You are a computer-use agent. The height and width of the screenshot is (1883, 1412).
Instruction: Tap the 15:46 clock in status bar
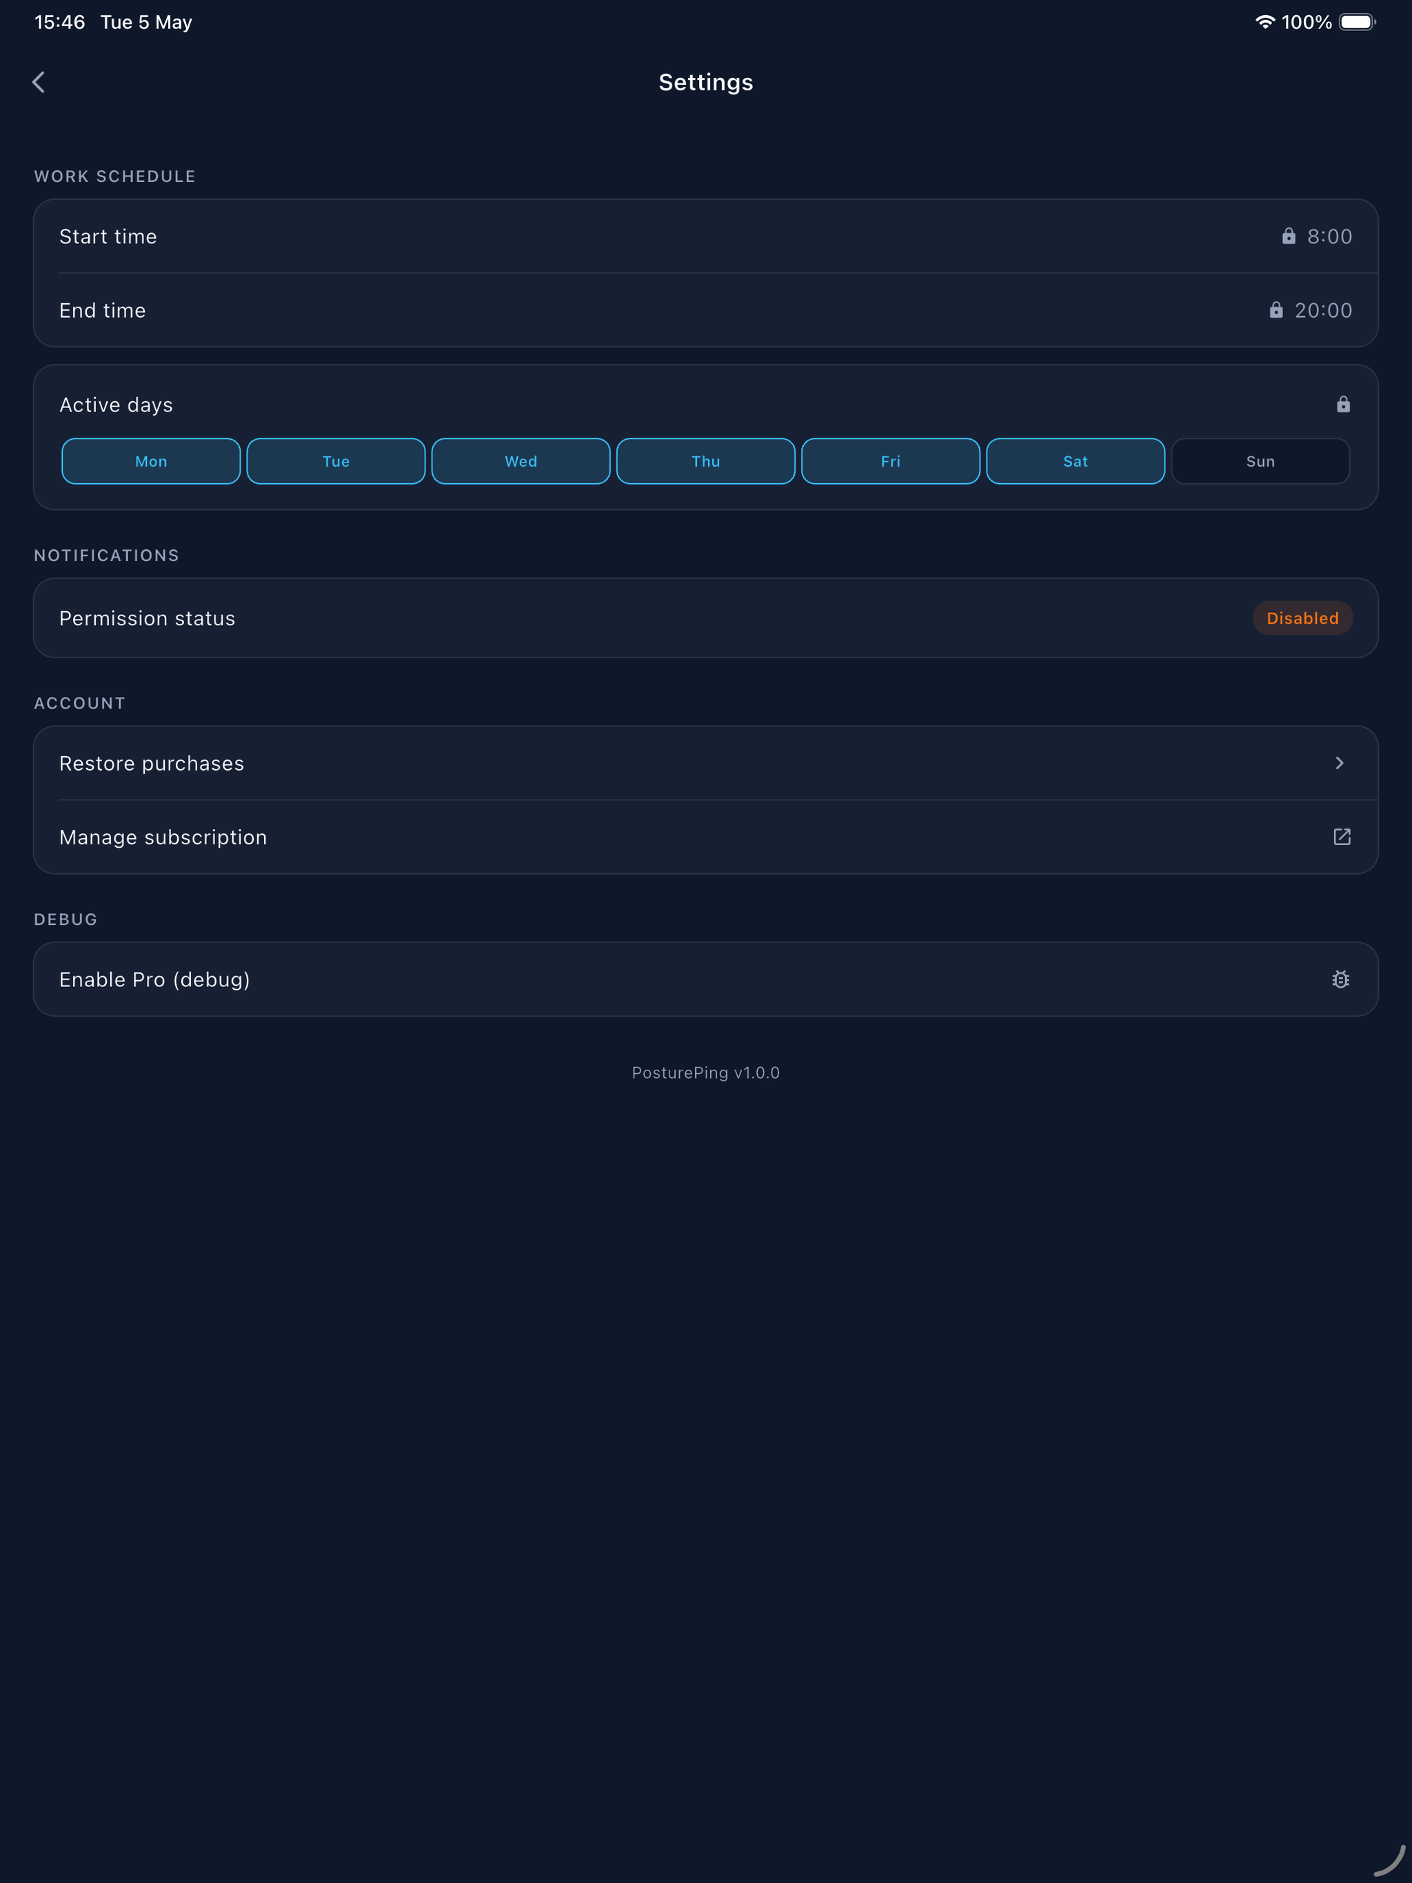[x=59, y=22]
